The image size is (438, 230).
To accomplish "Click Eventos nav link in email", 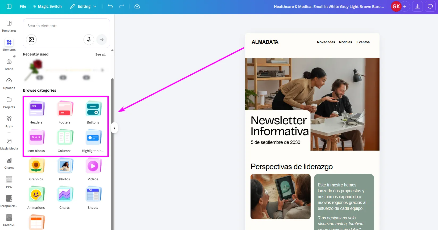I will (363, 42).
